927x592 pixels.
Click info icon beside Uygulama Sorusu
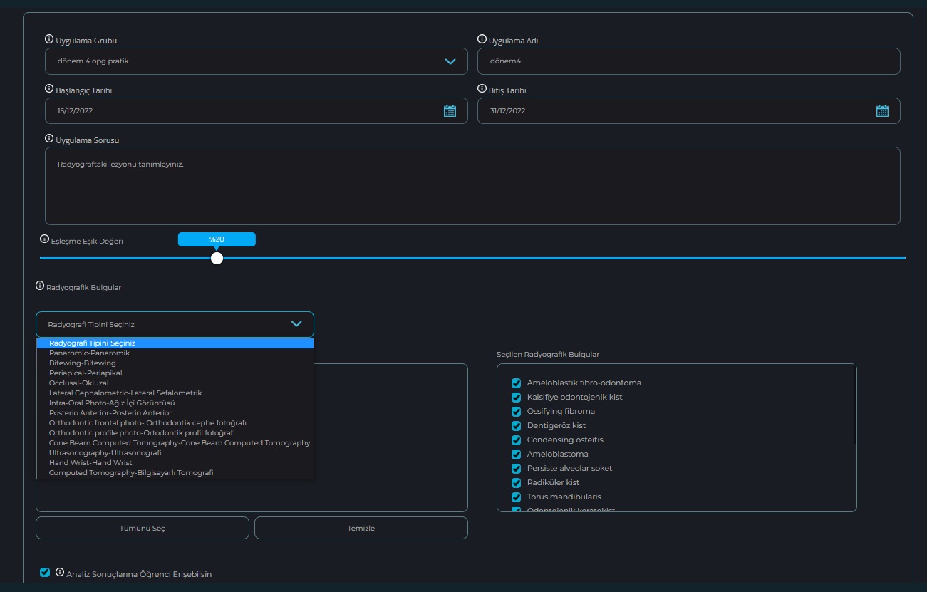(49, 140)
